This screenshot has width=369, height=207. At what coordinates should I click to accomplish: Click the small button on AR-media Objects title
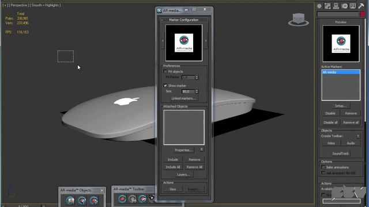(102, 190)
